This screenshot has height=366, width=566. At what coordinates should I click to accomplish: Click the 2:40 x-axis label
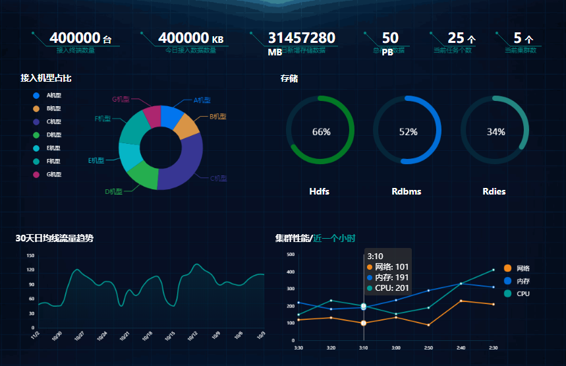461,348
